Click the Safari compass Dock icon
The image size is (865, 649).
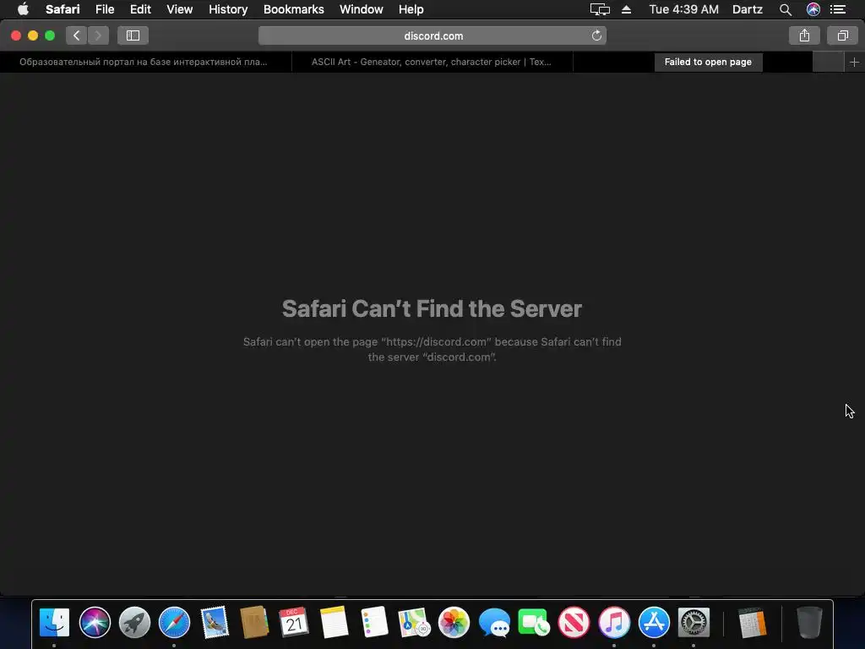pos(174,622)
